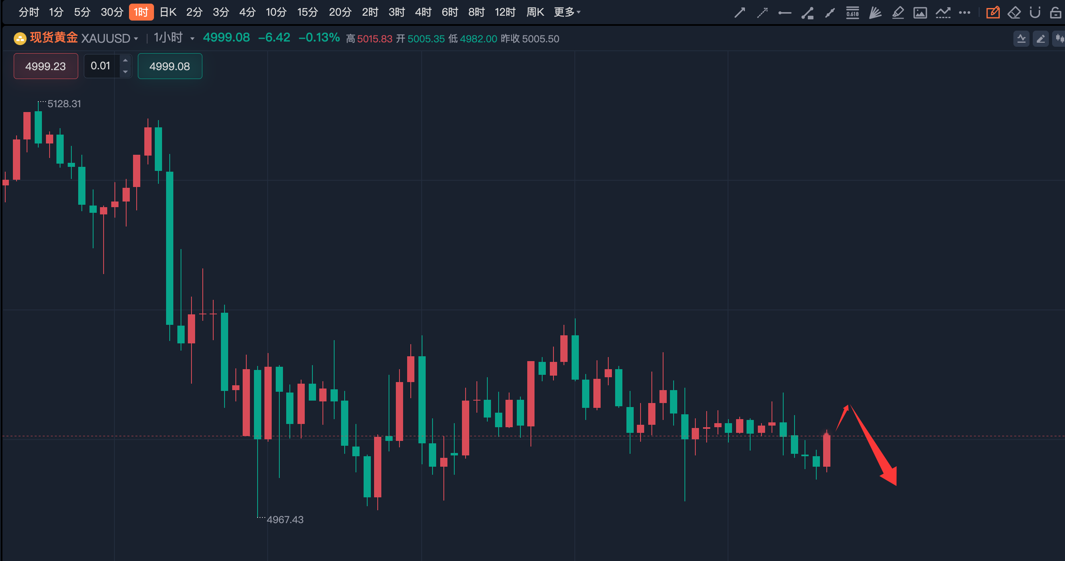Toggle the orange drawing mode button

(x=993, y=13)
